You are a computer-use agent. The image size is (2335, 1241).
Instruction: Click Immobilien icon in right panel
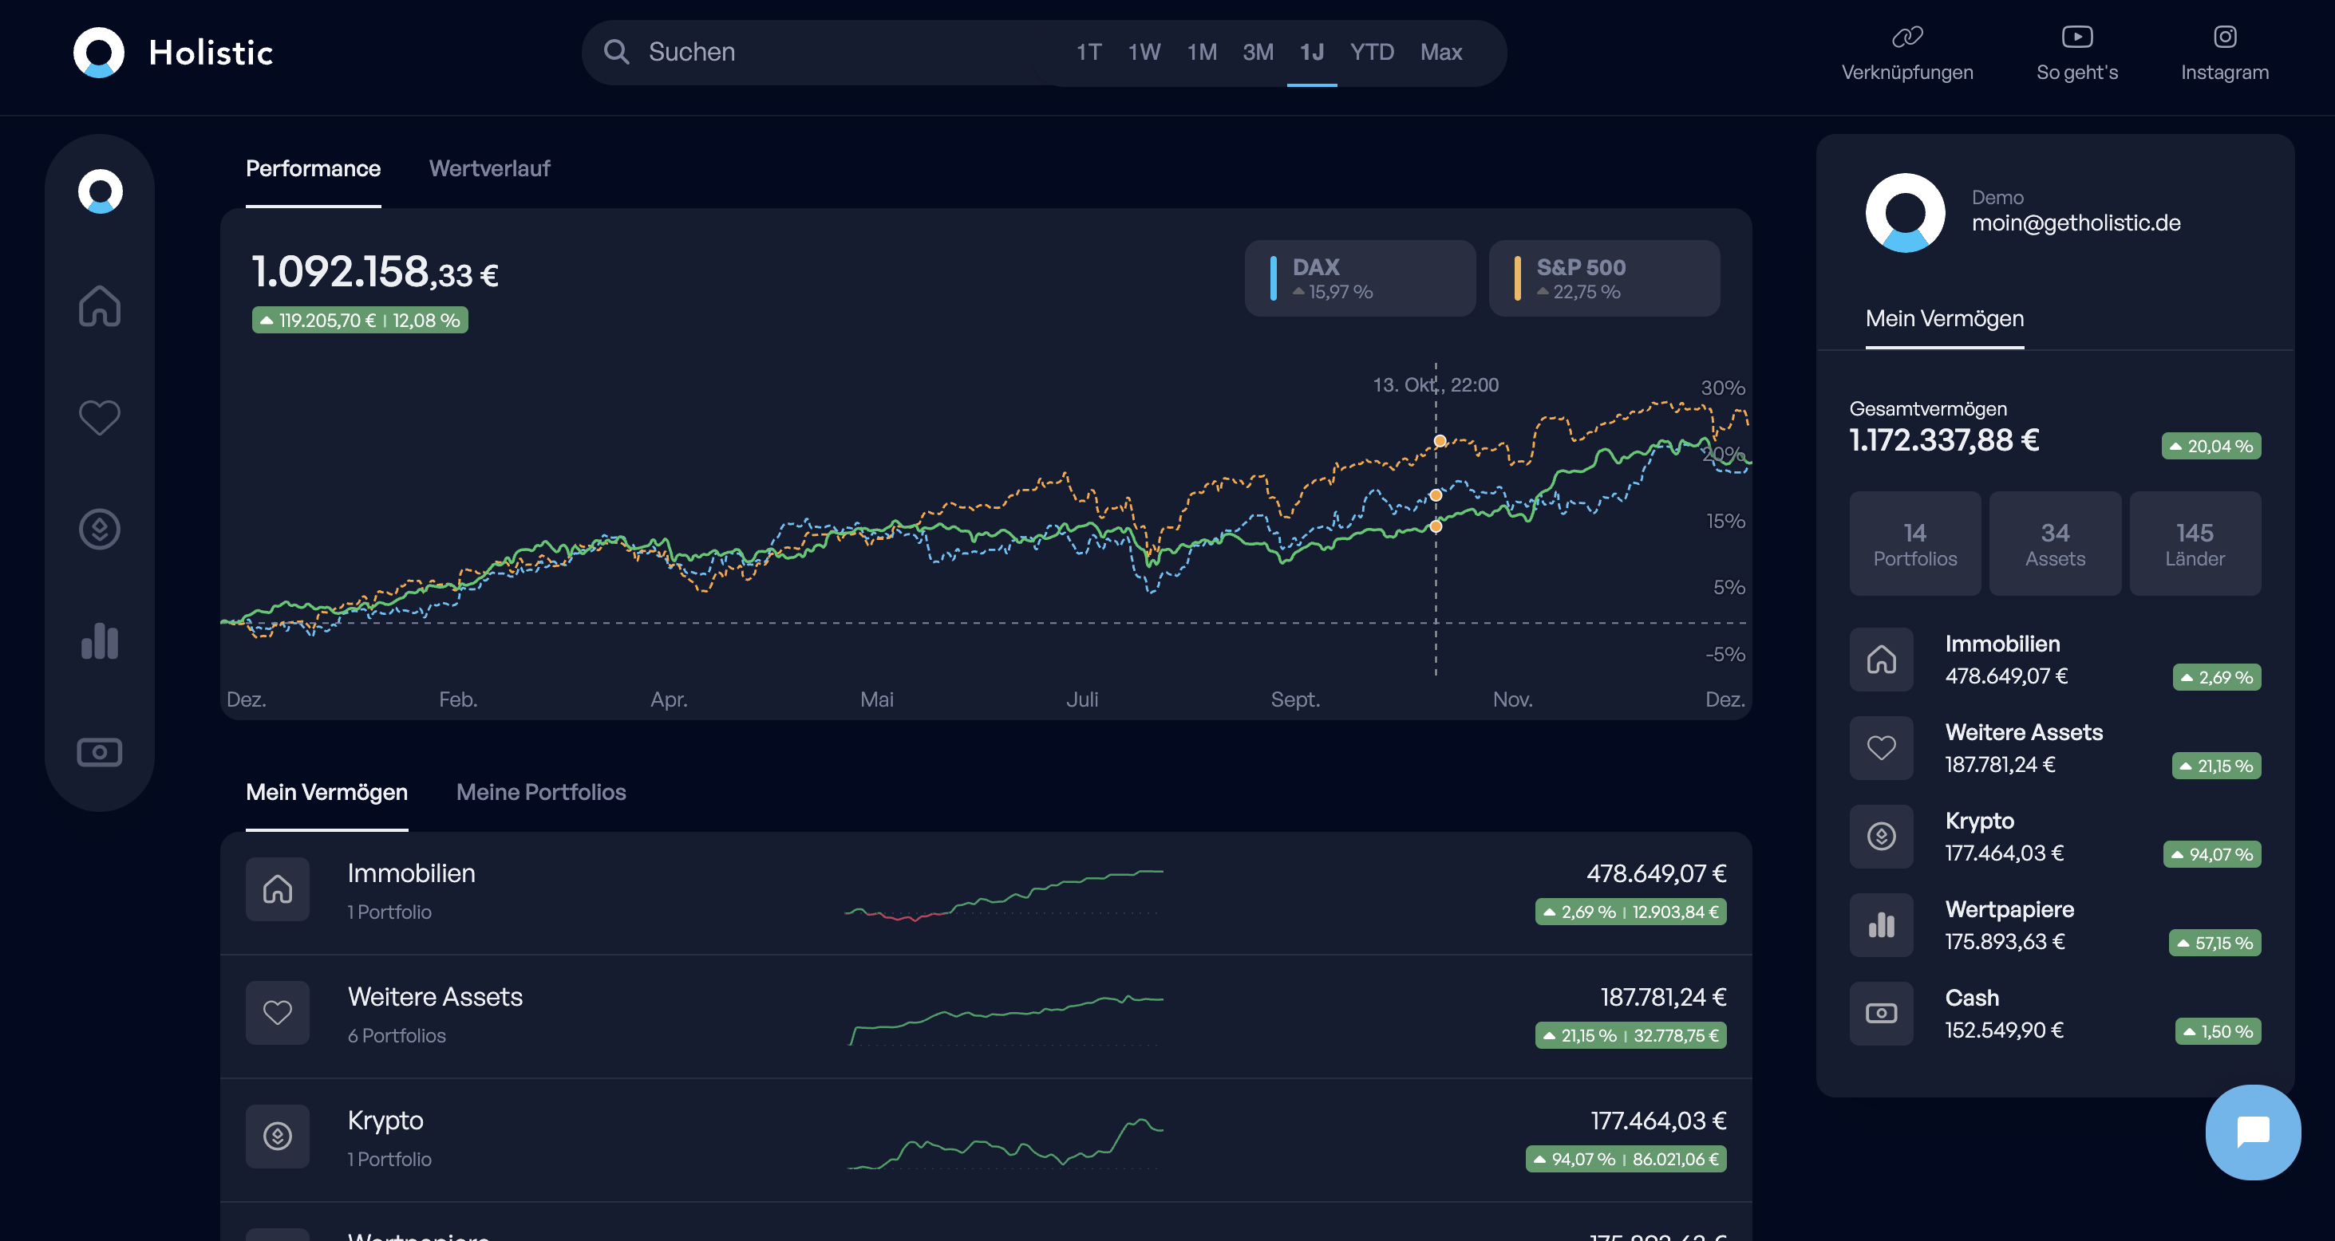click(x=1881, y=660)
